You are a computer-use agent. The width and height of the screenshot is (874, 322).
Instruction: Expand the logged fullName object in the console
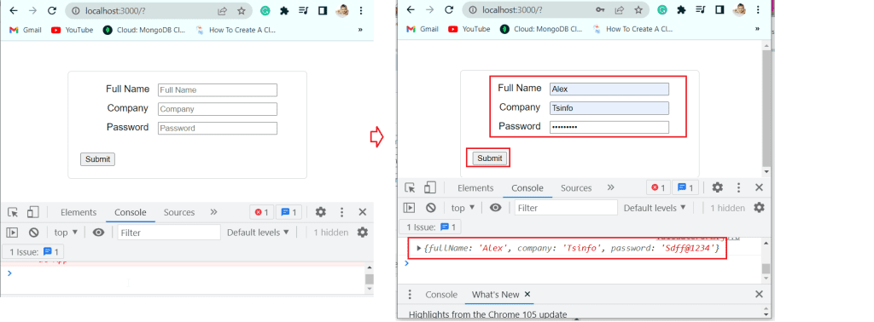tap(419, 248)
